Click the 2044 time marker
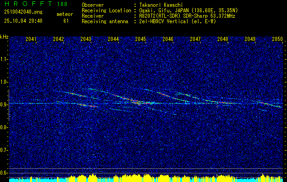The width and height of the screenshot is (287, 182). [113, 39]
